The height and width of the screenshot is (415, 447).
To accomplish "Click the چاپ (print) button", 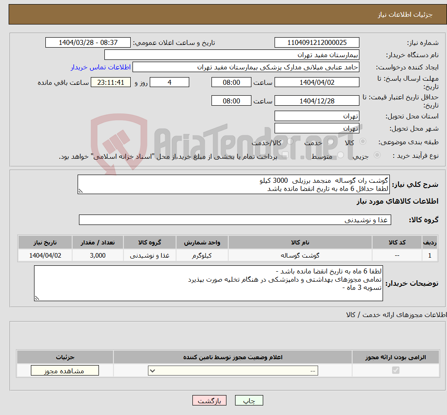I will coord(249,400).
